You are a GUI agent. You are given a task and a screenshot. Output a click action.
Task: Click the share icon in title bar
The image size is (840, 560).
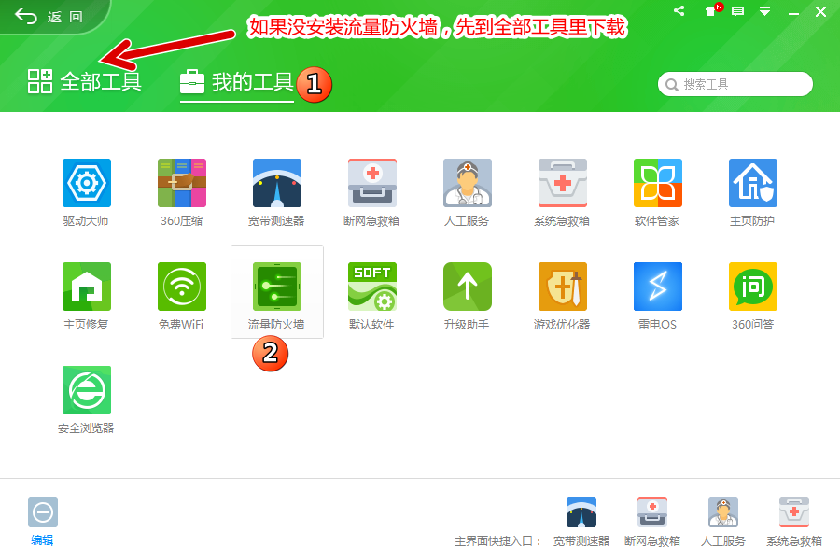tap(679, 10)
